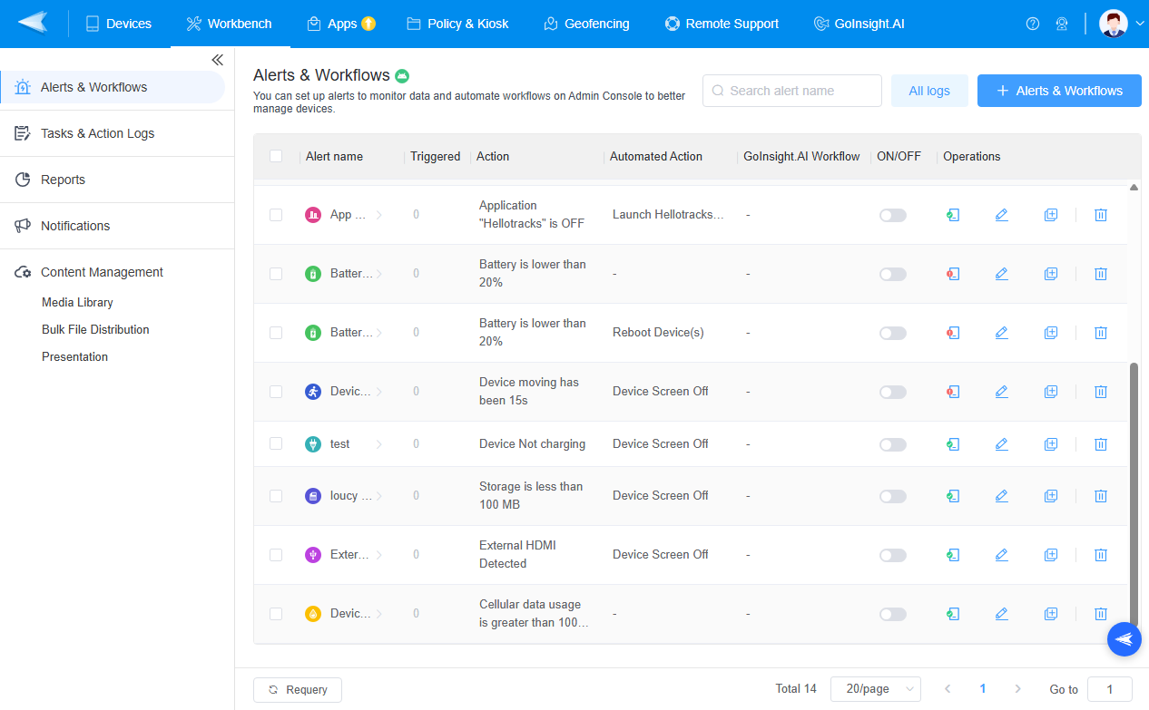Turn on the test alert switch
The image size is (1149, 710).
point(893,444)
